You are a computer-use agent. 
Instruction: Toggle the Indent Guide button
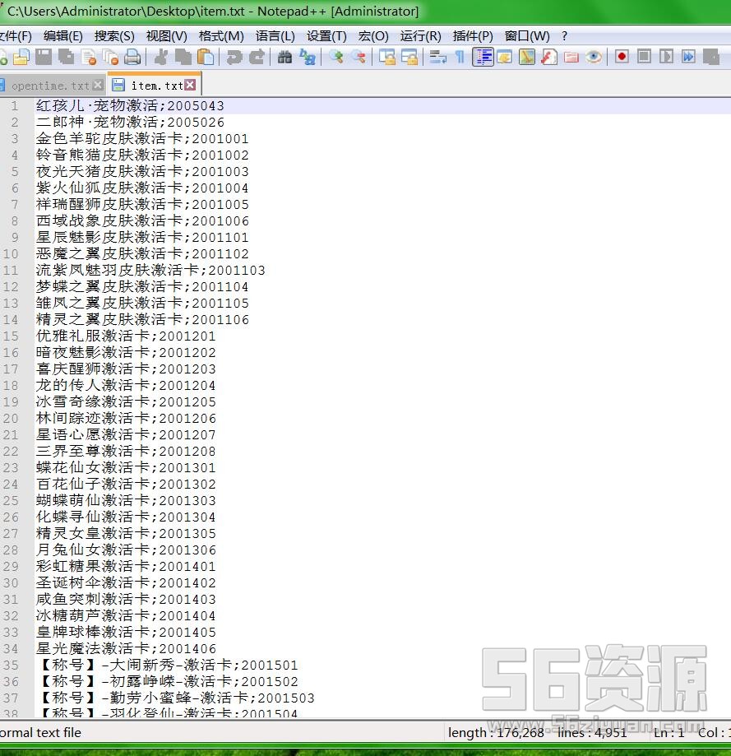(x=483, y=57)
